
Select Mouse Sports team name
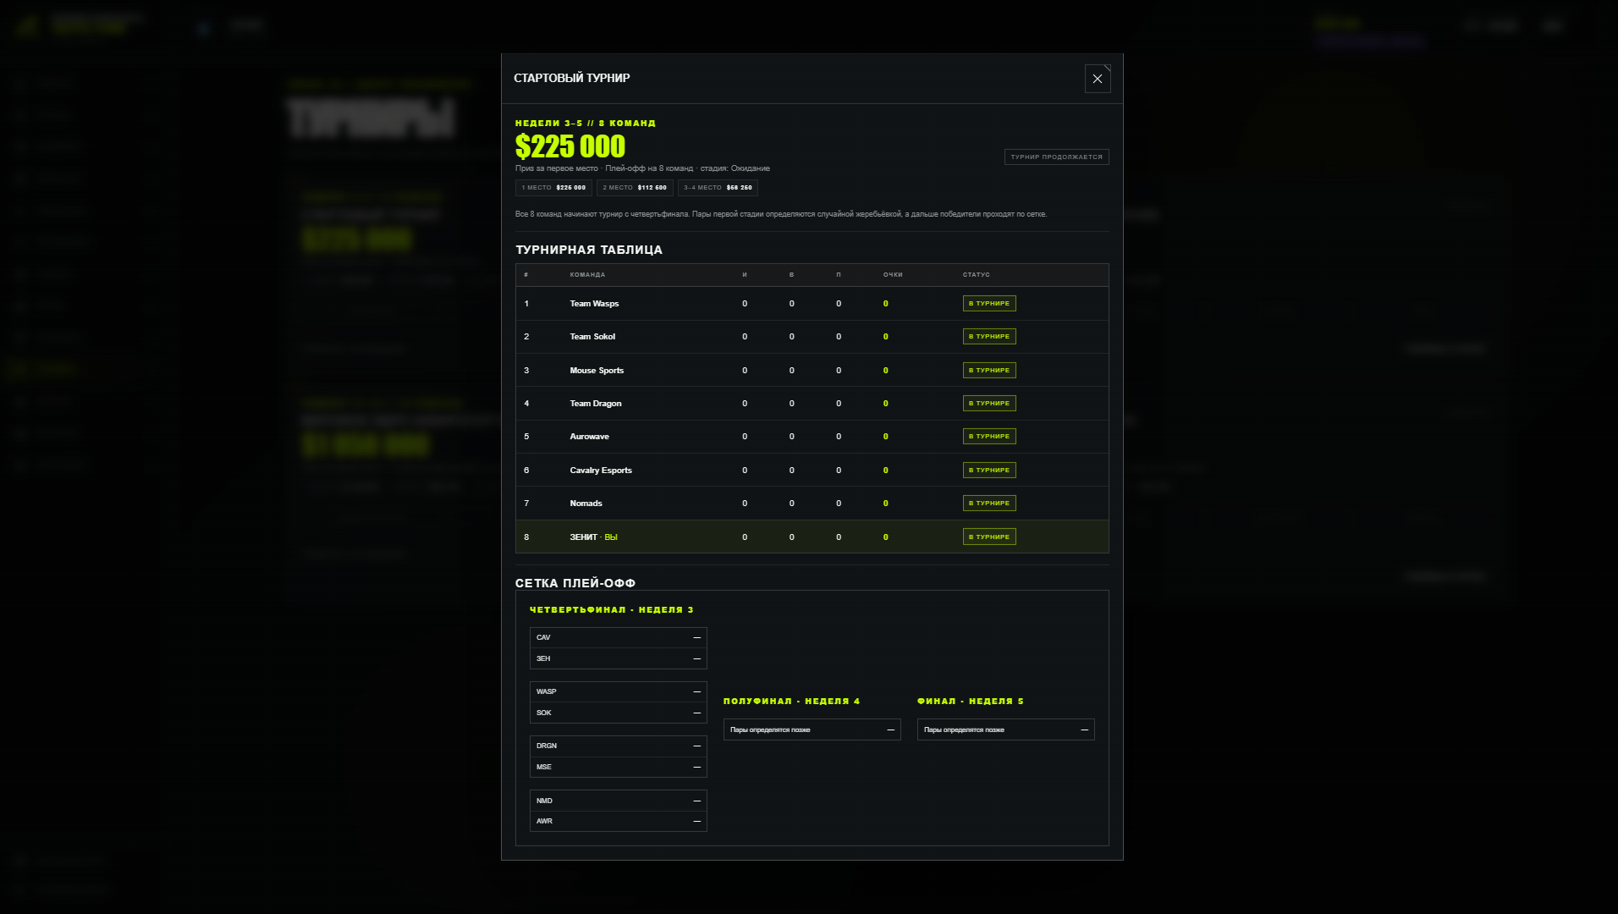(x=597, y=371)
